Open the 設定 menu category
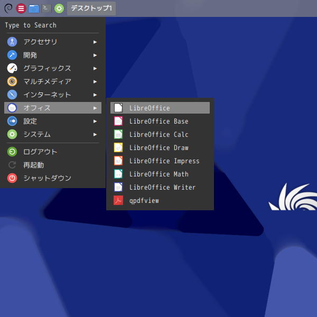Viewport: 317px width, 317px height. (53, 121)
